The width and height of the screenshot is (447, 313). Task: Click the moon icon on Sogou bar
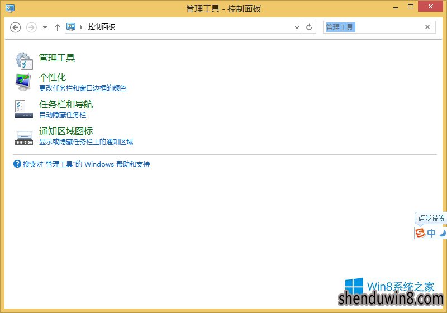click(x=442, y=234)
